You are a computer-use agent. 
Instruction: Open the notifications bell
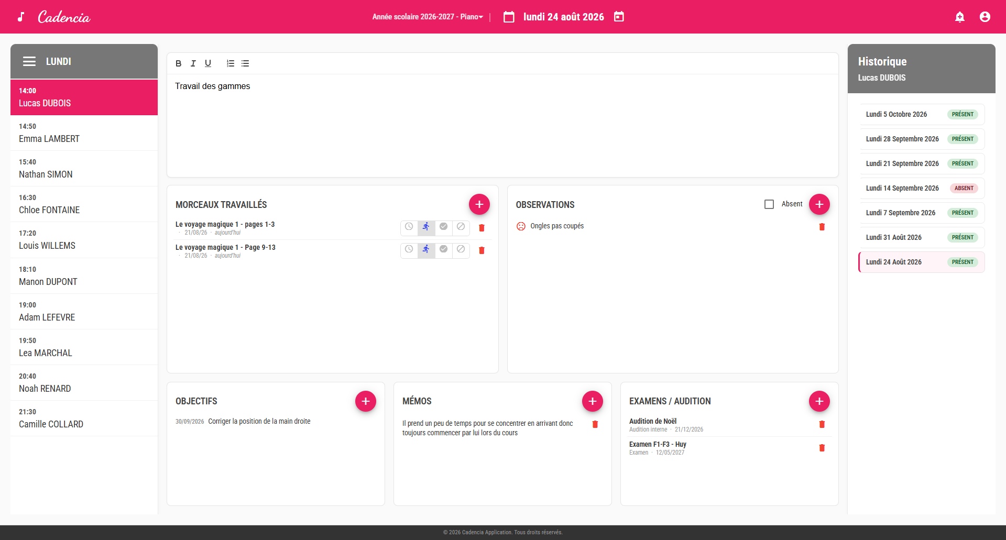(x=960, y=17)
